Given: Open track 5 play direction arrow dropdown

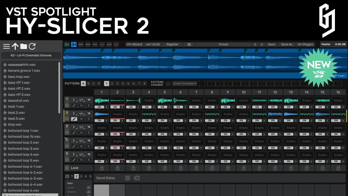Looking at the screenshot, I should coord(74,154).
